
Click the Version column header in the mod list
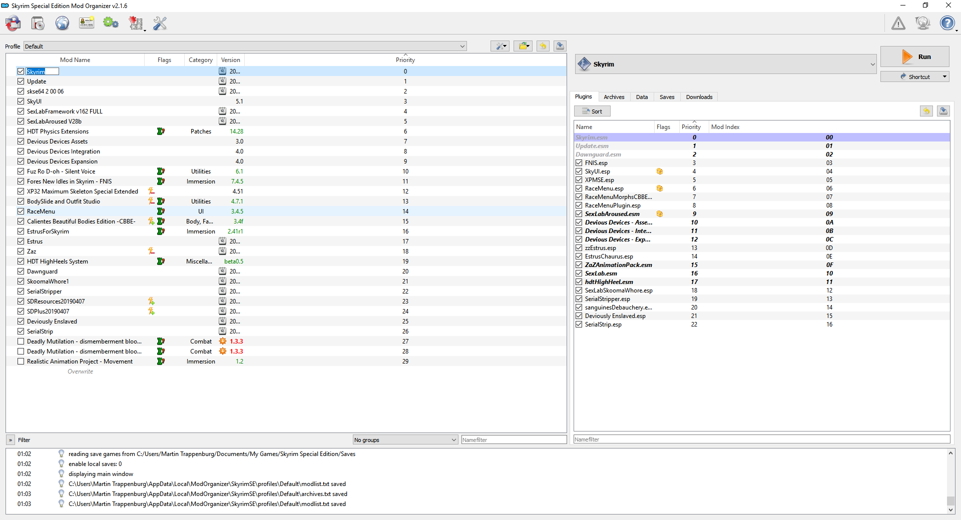pos(231,60)
